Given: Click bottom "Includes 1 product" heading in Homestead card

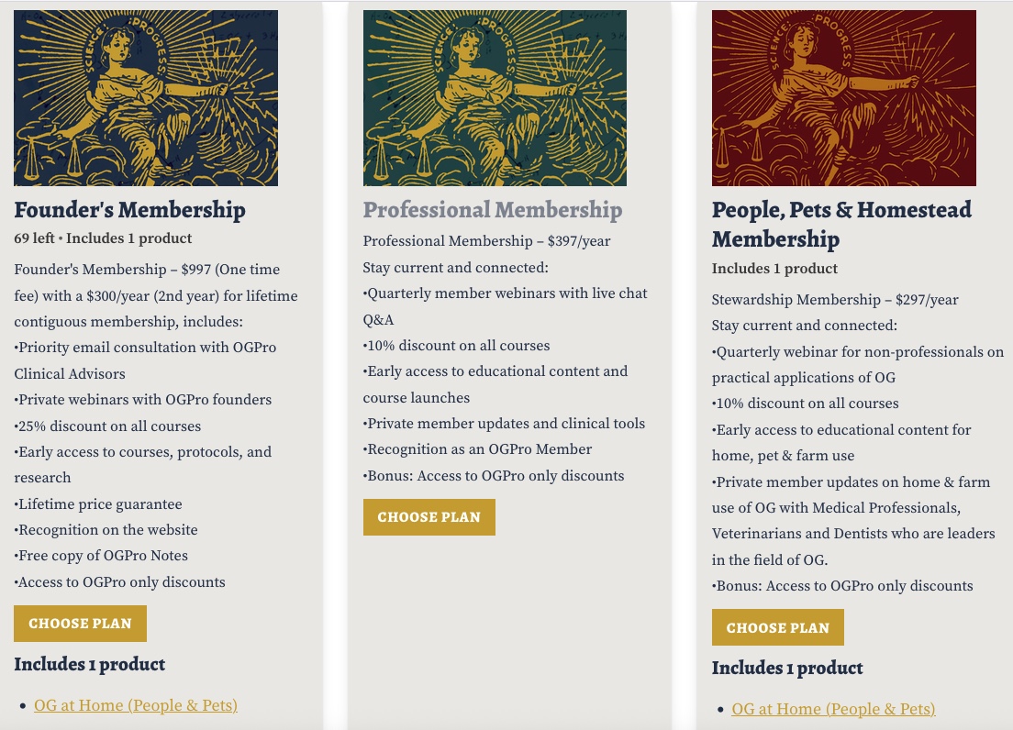Looking at the screenshot, I should tap(787, 668).
